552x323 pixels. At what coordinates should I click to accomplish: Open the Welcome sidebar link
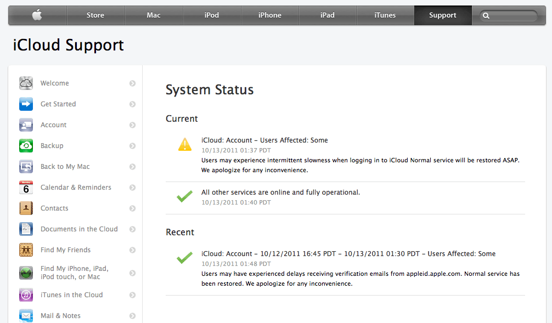click(54, 83)
